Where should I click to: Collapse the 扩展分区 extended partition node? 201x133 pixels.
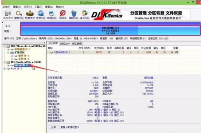pos(8,53)
